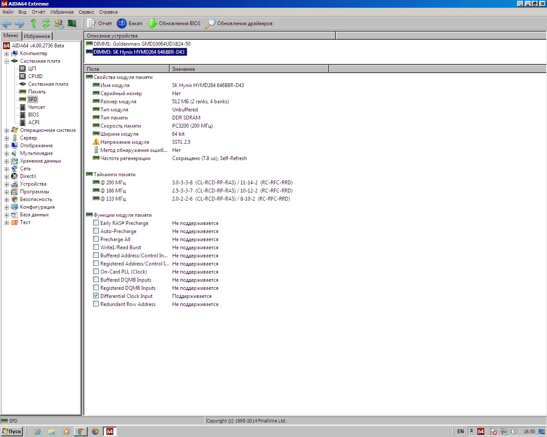Expand the Отображение tree node
This screenshot has width=547, height=437.
pos(6,146)
